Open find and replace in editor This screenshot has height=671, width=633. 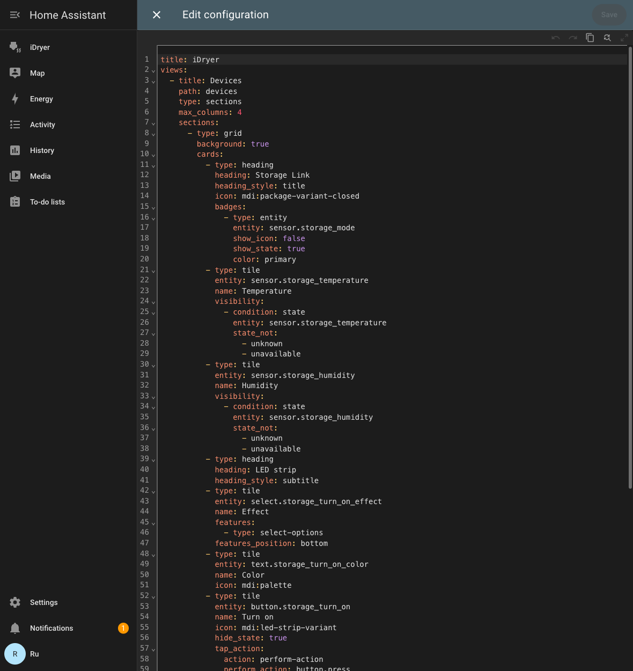coord(607,38)
